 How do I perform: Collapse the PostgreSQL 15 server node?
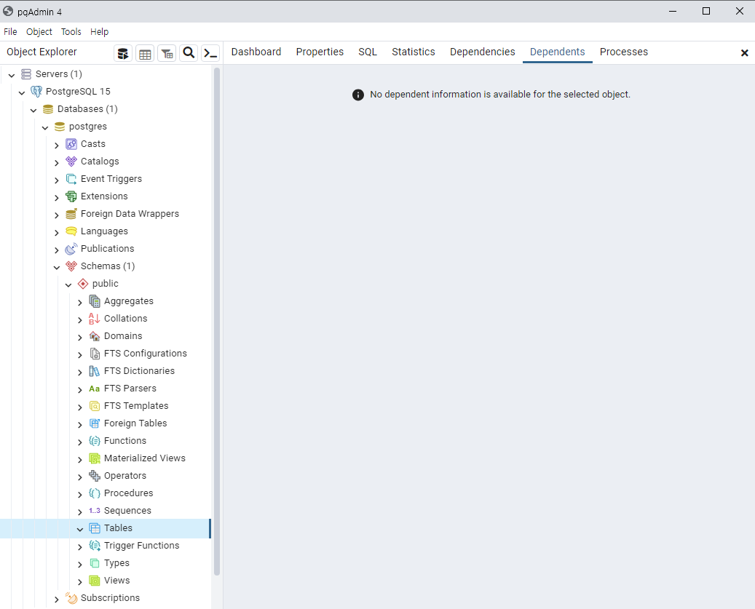[x=22, y=92]
